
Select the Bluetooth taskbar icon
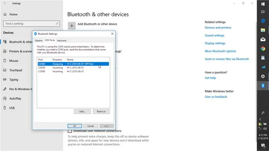[x=263, y=86]
